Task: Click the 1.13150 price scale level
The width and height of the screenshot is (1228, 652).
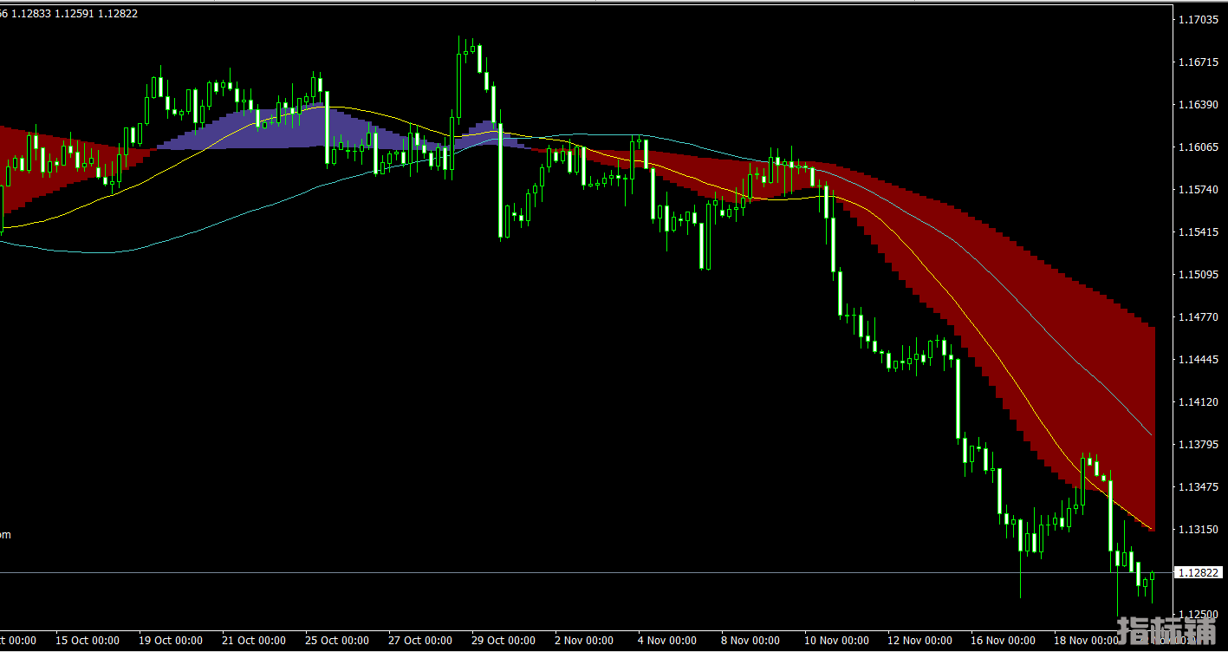Action: (1199, 530)
